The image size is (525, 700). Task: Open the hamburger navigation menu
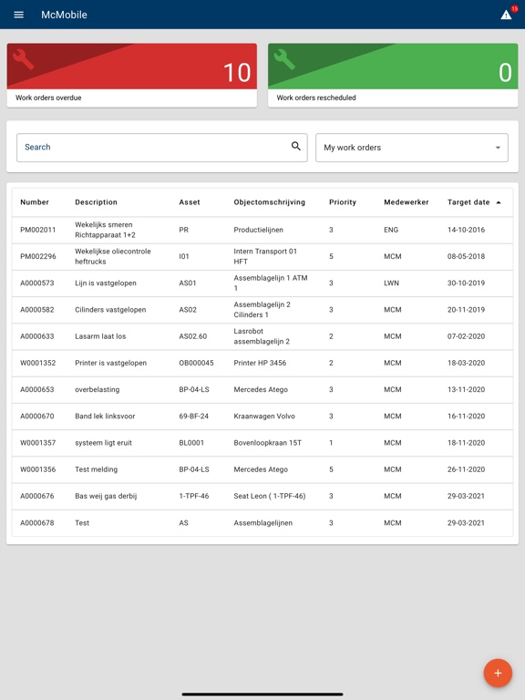(x=19, y=15)
